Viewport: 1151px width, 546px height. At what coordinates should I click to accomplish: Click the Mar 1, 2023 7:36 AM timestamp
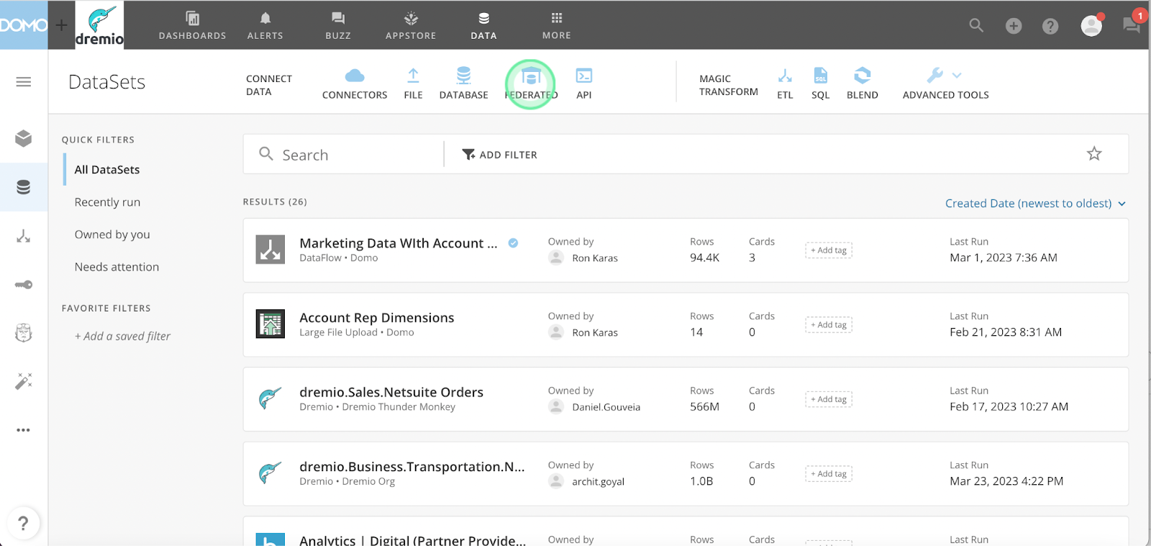point(1004,258)
